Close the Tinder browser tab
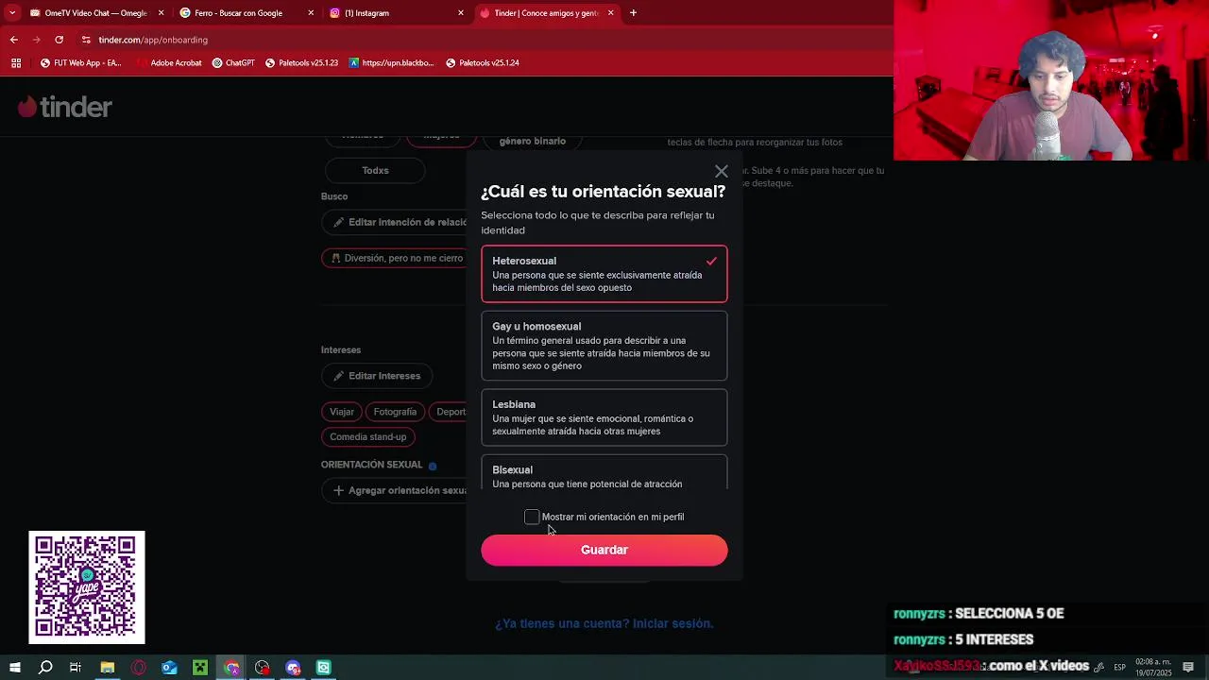Screen dimensions: 1209x680 click(610, 13)
